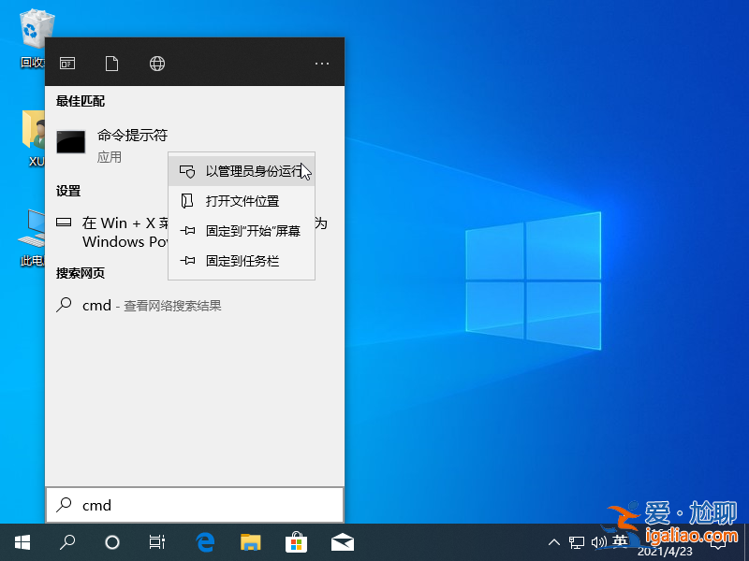This screenshot has height=561, width=749.
Task: Click the search input field showing cmd
Action: 187,505
